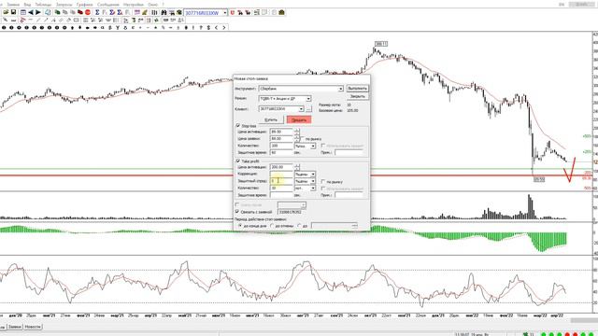Viewport: 598px width, 336px height.
Task: Click Take profit Цена активации field
Action: tap(281, 167)
